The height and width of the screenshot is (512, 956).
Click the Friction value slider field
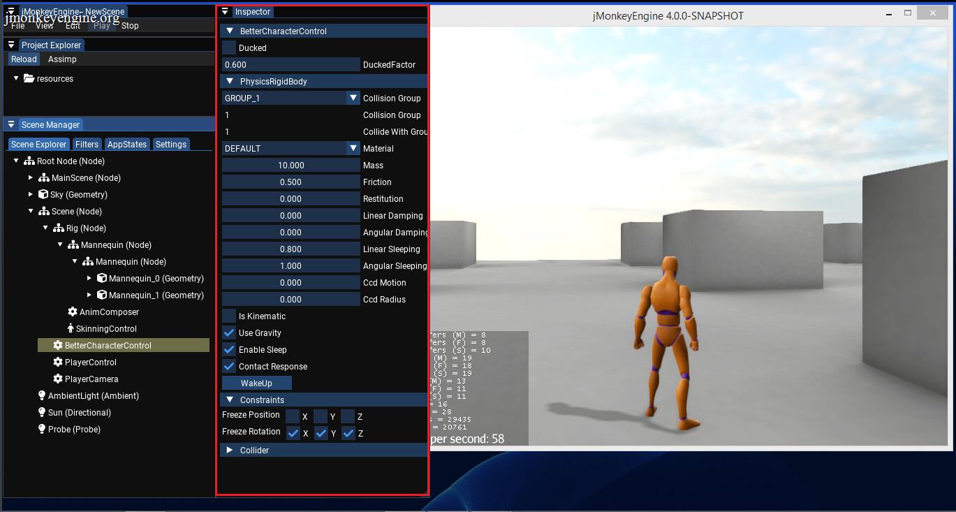pos(291,182)
